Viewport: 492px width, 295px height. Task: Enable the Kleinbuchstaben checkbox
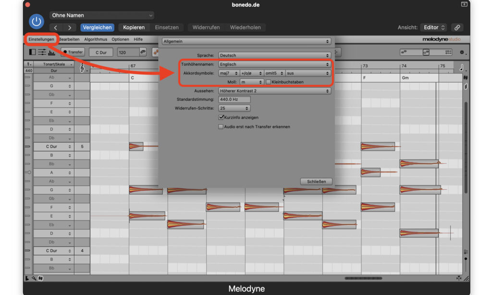[x=268, y=82]
